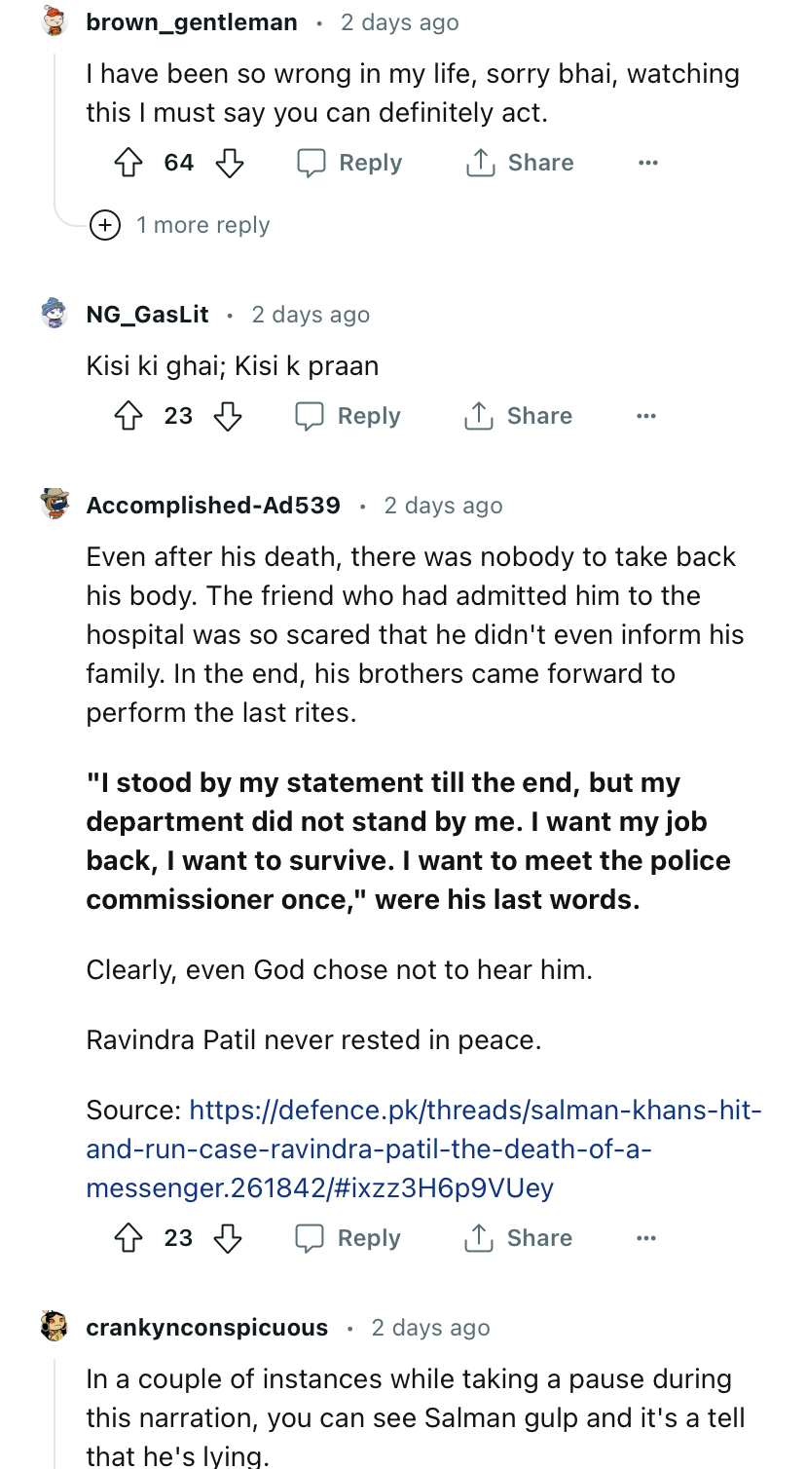Image resolution: width=806 pixels, height=1469 pixels.
Task: Reply to Accomplished-Ad539's comment
Action: tap(348, 1238)
